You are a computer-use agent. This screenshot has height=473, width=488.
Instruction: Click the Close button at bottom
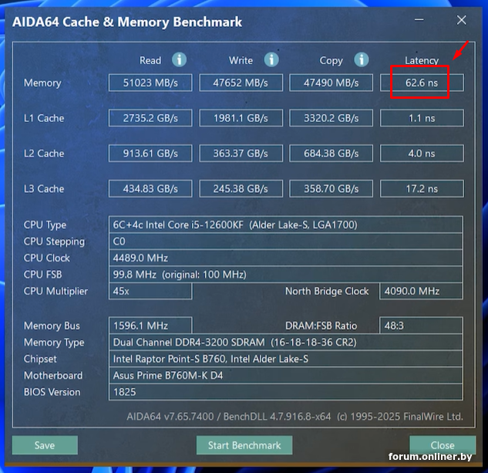pos(443,445)
